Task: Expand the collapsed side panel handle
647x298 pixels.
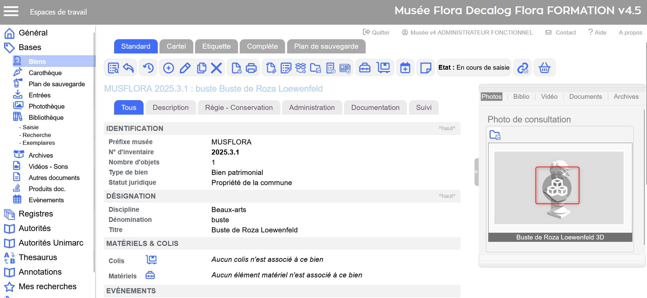Action: [476, 172]
